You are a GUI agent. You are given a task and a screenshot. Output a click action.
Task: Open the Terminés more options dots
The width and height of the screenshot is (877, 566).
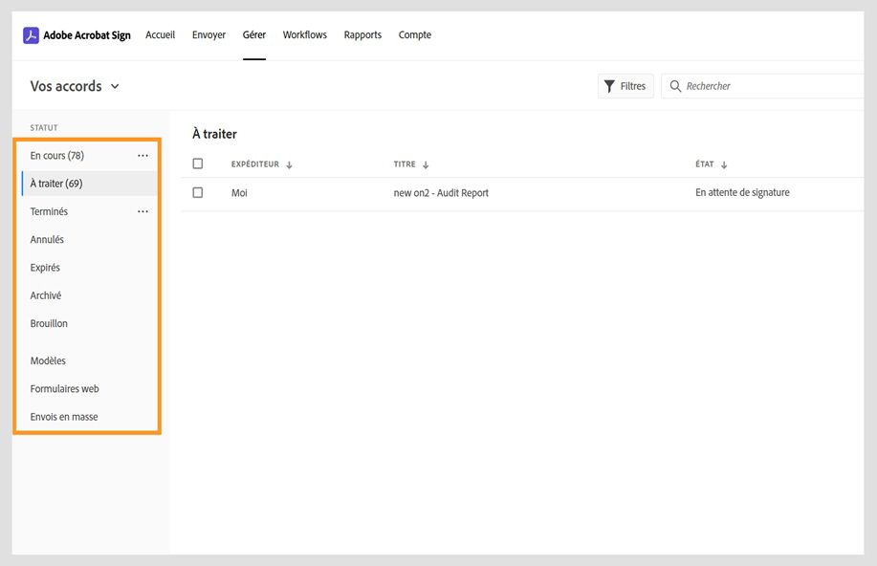143,211
